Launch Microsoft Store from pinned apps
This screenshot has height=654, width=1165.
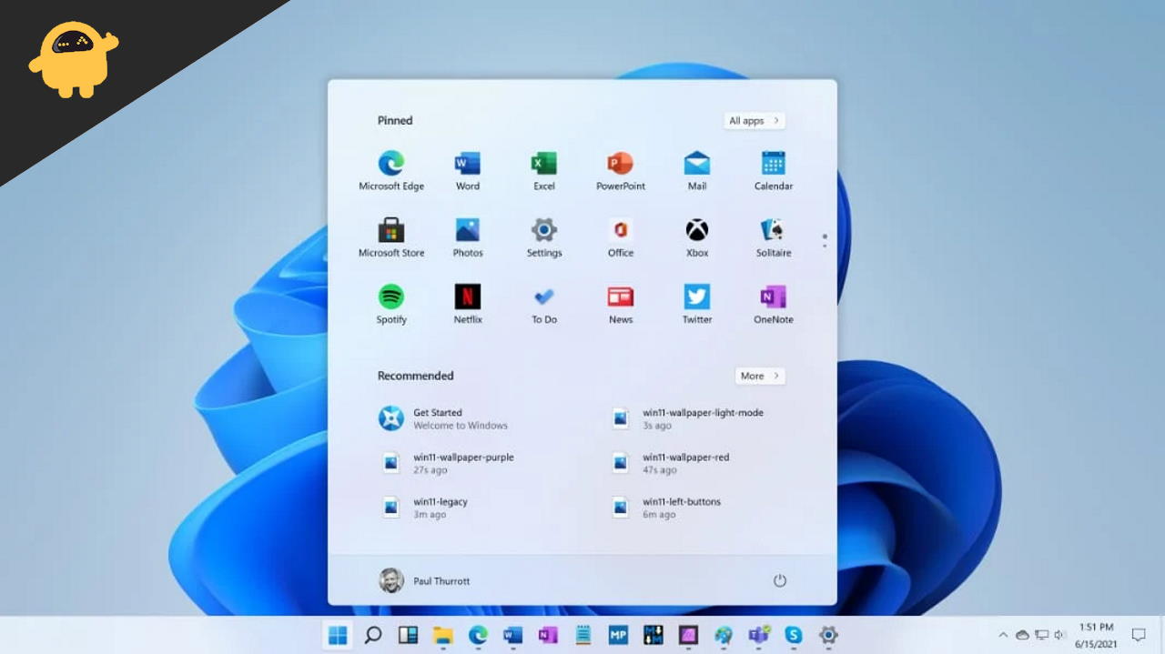tap(391, 237)
